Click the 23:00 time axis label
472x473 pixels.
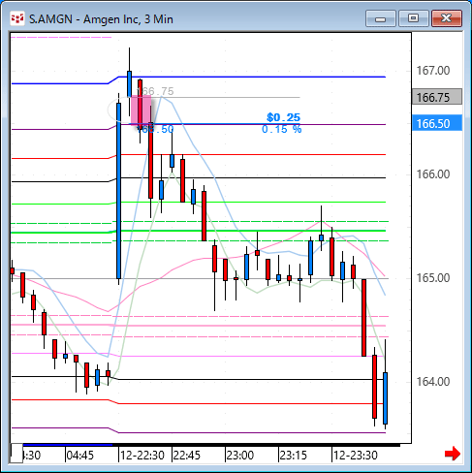pos(240,456)
